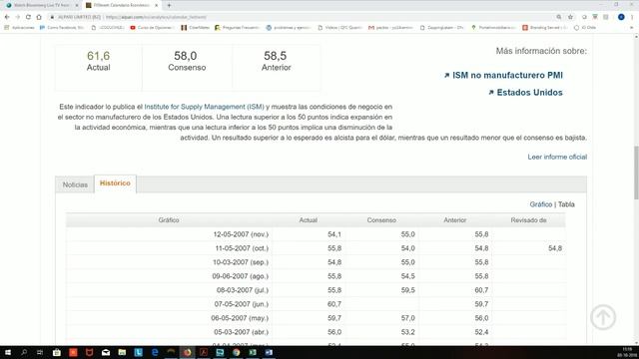This screenshot has height=359, width=639.
Task: Go back with the browser back arrow
Action: pyautogui.click(x=7, y=17)
